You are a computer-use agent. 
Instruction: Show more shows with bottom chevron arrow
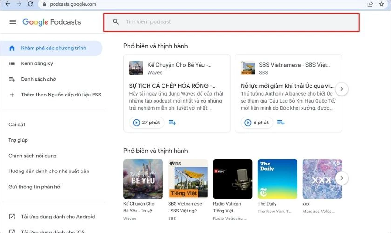[342, 178]
